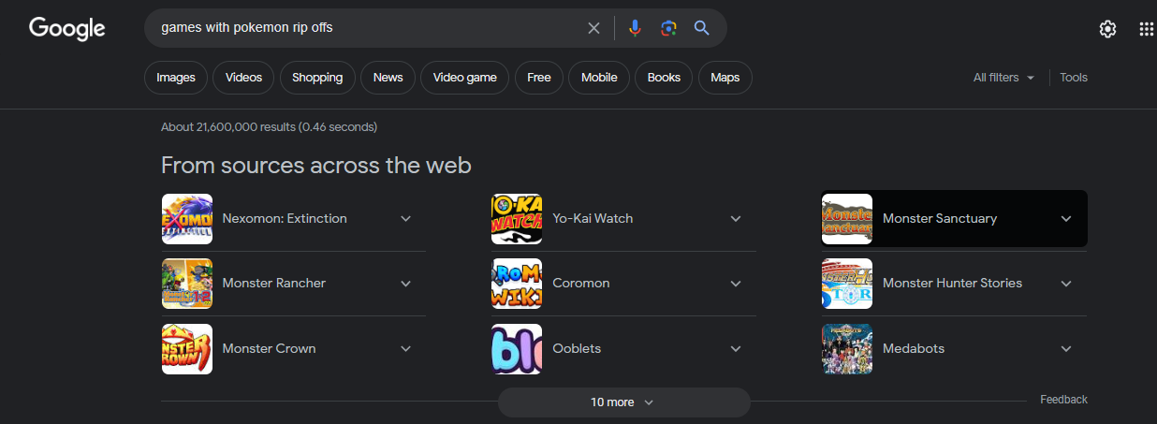Screen dimensions: 1157x424
Task: Open the All filters dropdown
Action: [1003, 78]
